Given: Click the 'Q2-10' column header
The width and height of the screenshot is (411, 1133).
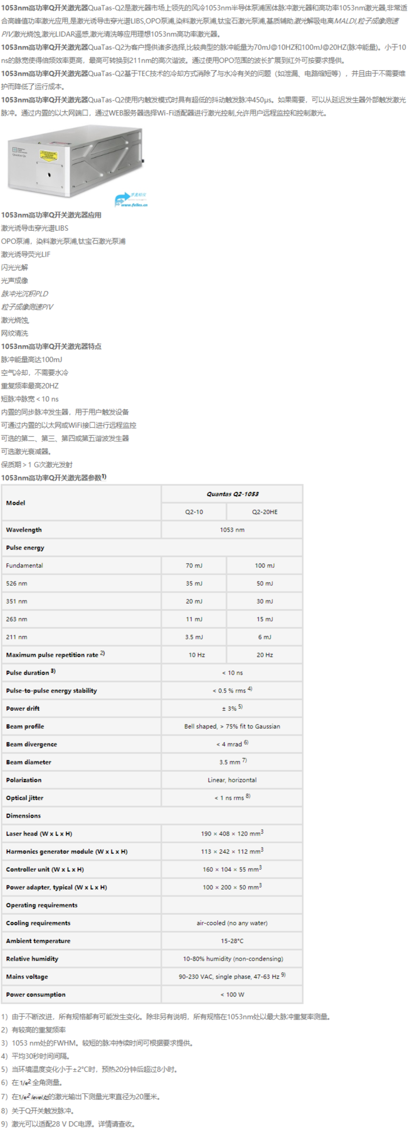Looking at the screenshot, I should [194, 512].
